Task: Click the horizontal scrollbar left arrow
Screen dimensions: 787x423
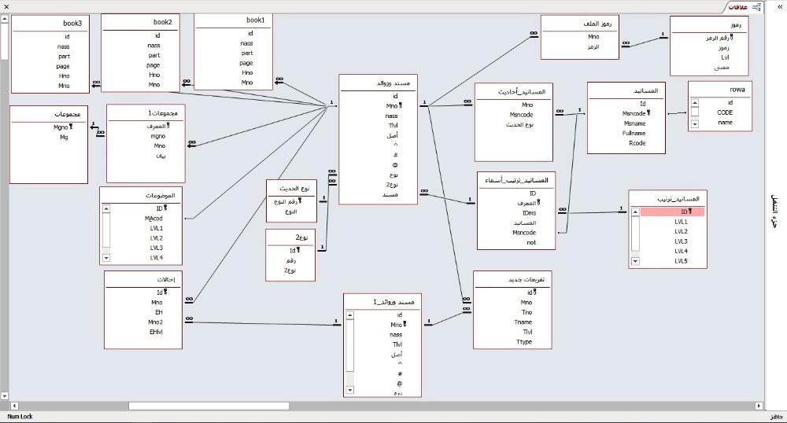Action: (x=14, y=406)
